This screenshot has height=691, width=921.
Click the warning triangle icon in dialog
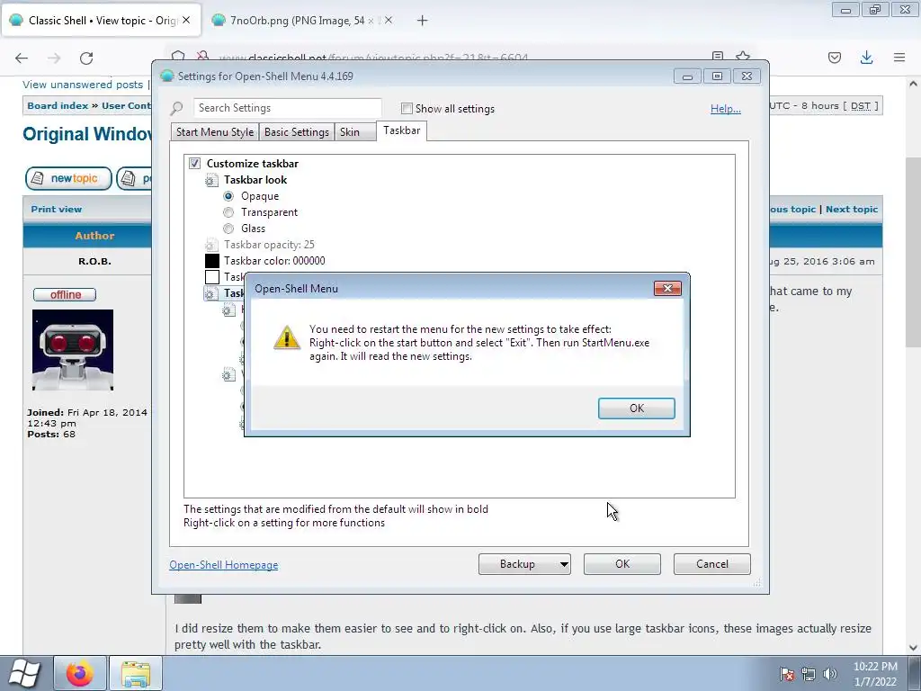click(287, 338)
